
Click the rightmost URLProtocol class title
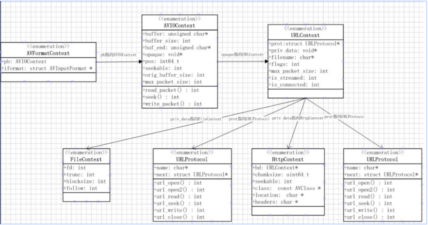point(383,159)
